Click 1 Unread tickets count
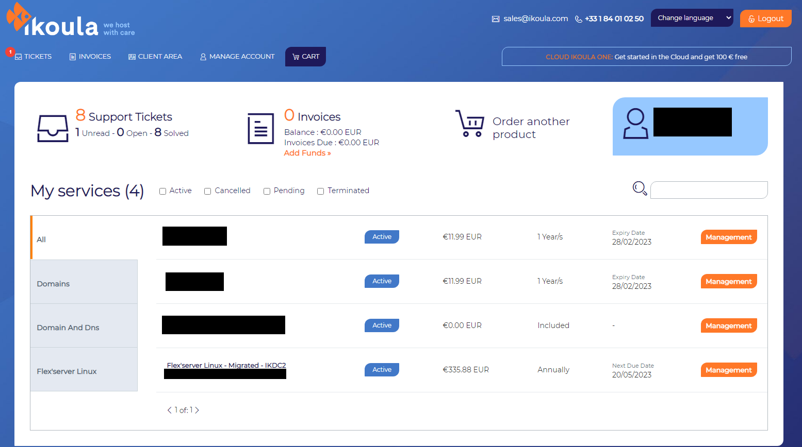 (93, 132)
